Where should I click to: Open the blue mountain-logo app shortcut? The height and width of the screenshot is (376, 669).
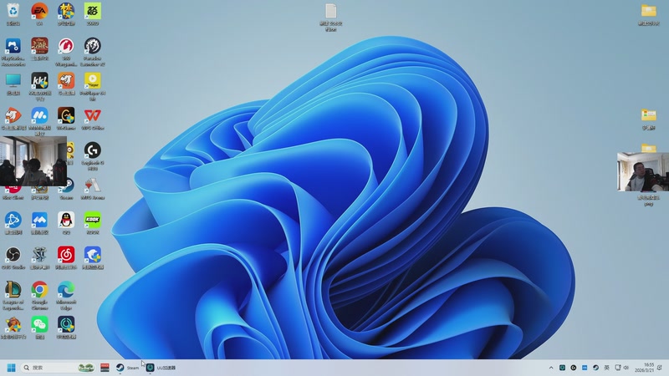(39, 223)
